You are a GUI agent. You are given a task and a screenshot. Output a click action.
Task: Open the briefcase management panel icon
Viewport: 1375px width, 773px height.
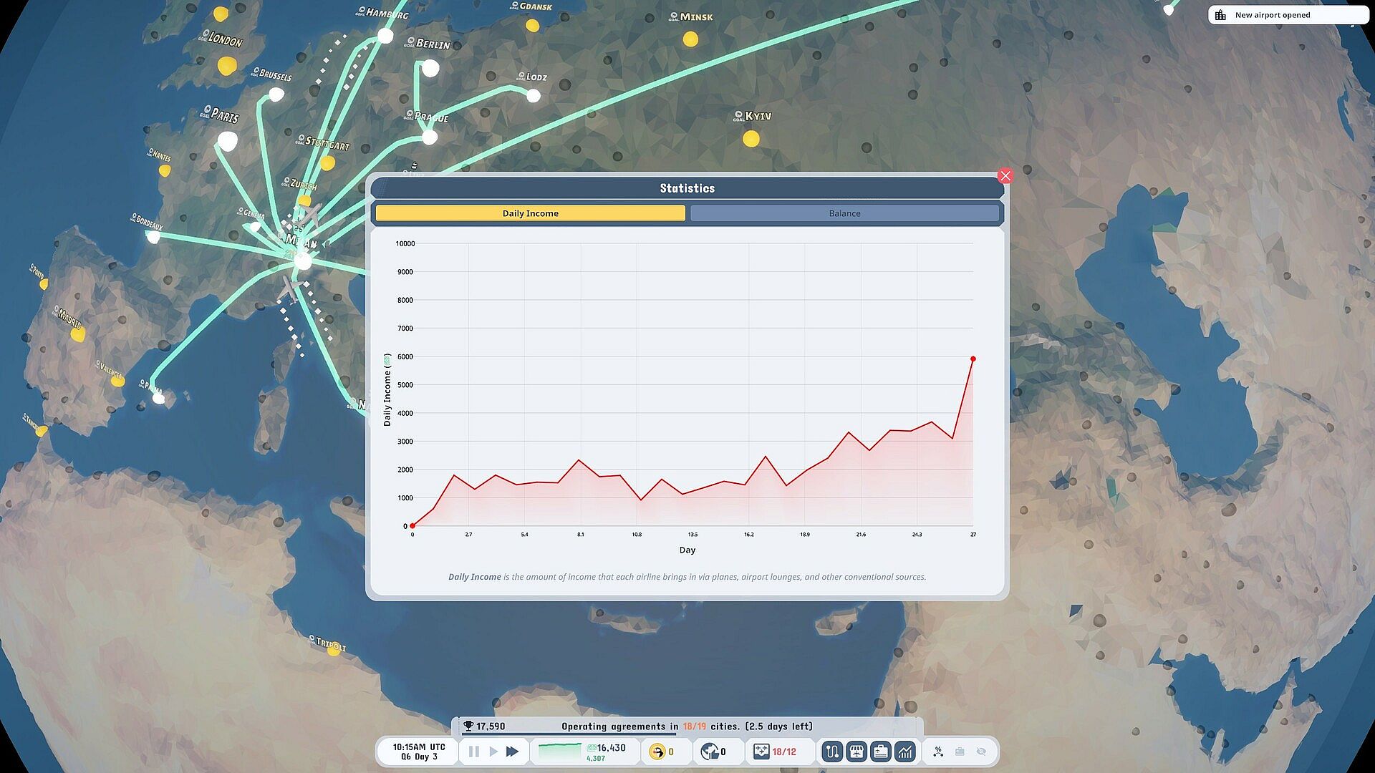coord(880,752)
